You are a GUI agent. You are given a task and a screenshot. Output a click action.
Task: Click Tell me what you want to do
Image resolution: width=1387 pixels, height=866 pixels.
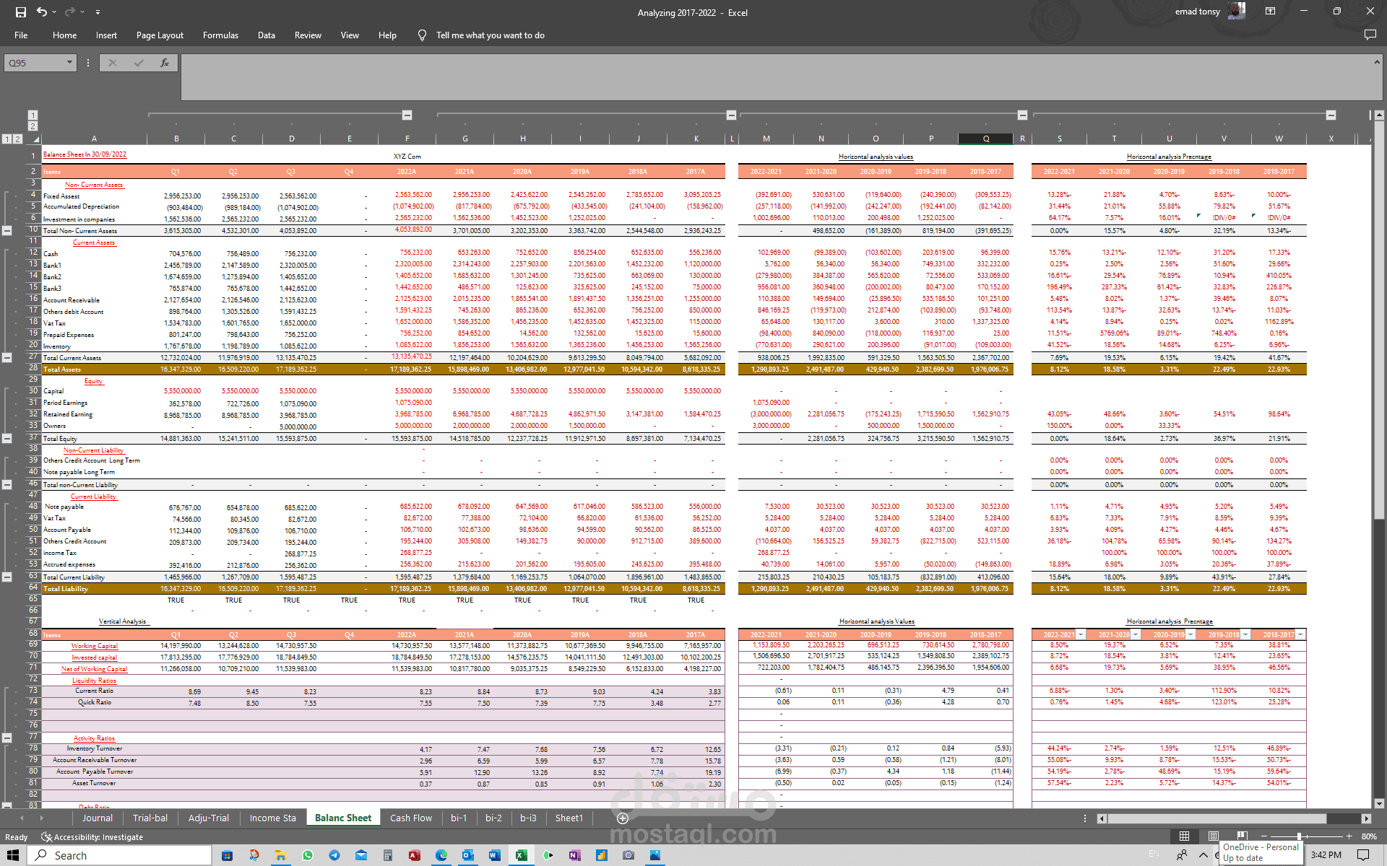(490, 35)
